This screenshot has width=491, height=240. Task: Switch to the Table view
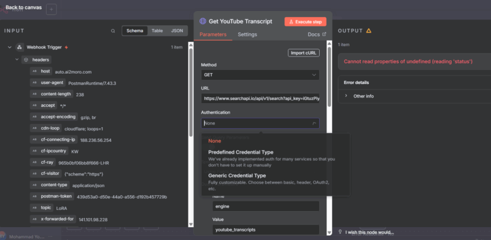pos(157,31)
